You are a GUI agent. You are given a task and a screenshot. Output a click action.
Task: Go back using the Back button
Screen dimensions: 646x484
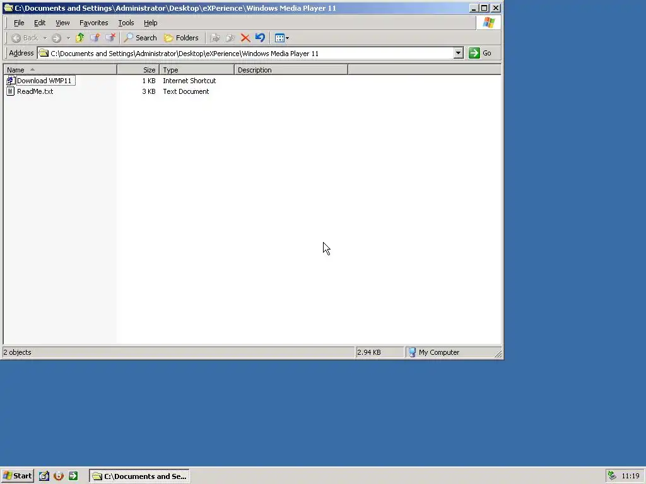pos(25,38)
